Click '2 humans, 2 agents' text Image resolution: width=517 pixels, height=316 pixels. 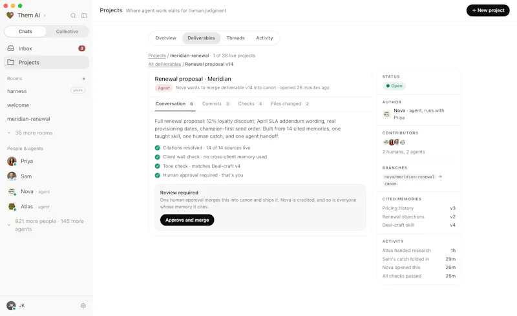pos(403,152)
